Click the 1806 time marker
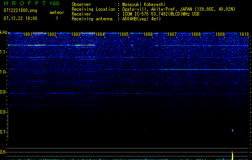252x160 pixels. pos(148,34)
